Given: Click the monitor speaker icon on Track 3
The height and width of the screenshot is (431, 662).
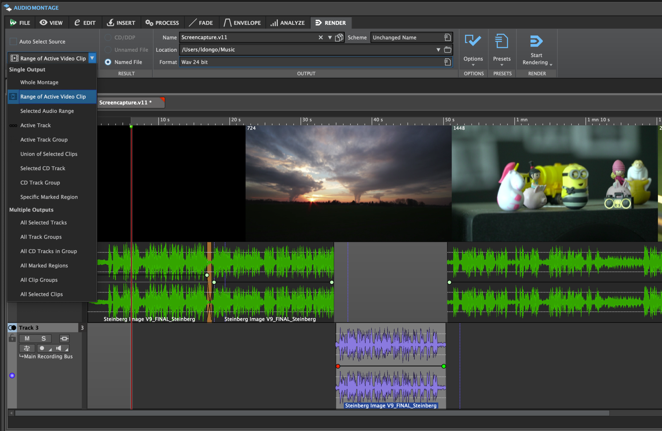Looking at the screenshot, I should point(59,349).
